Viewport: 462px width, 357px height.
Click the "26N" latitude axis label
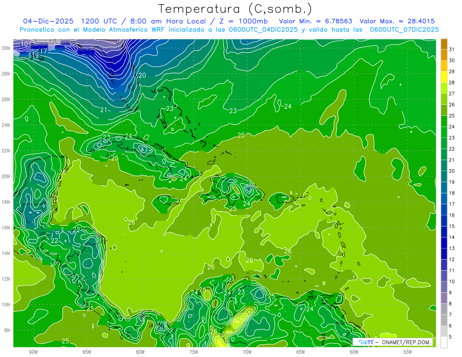[x=6, y=99]
